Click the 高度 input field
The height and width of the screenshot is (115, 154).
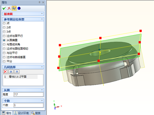[28, 94]
